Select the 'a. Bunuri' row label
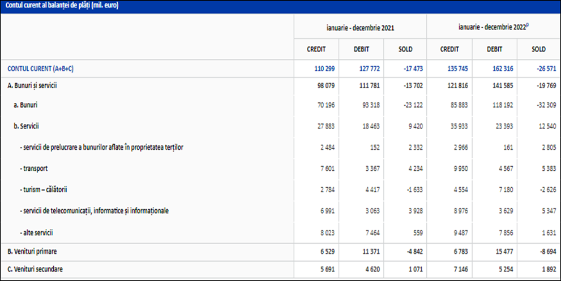The height and width of the screenshot is (281, 561). click(25, 105)
